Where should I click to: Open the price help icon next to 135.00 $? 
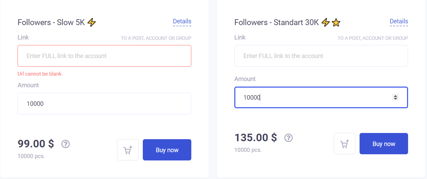pos(288,138)
